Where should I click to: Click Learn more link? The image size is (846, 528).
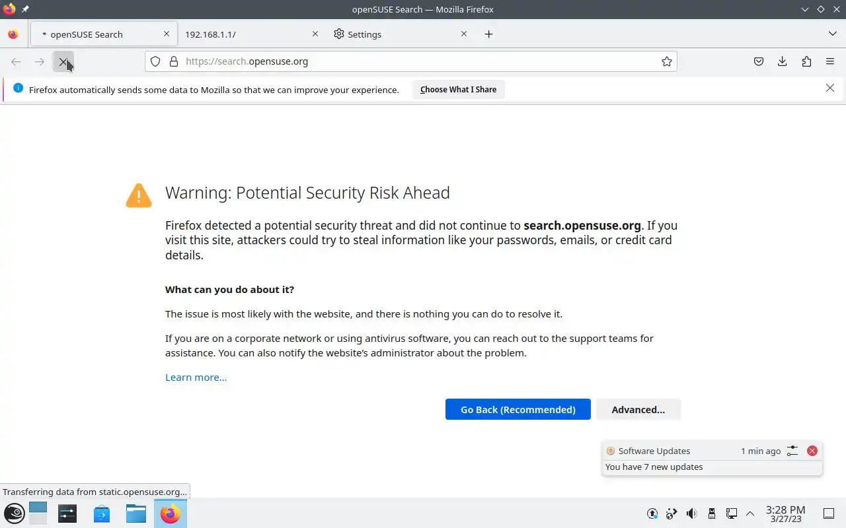(x=196, y=378)
